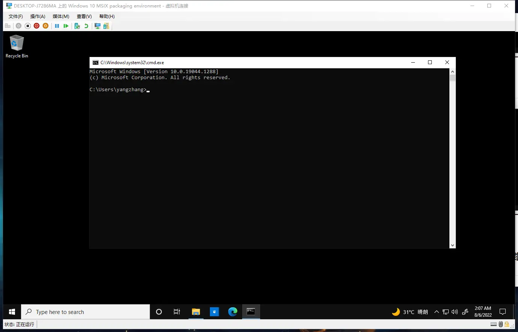The image size is (518, 332).
Task: Click the cmd window scrollbar down arrow
Action: 452,245
